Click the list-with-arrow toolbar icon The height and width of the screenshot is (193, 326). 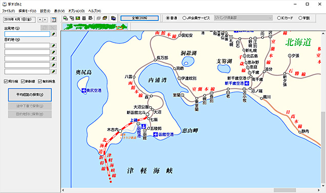pyautogui.click(x=90, y=18)
